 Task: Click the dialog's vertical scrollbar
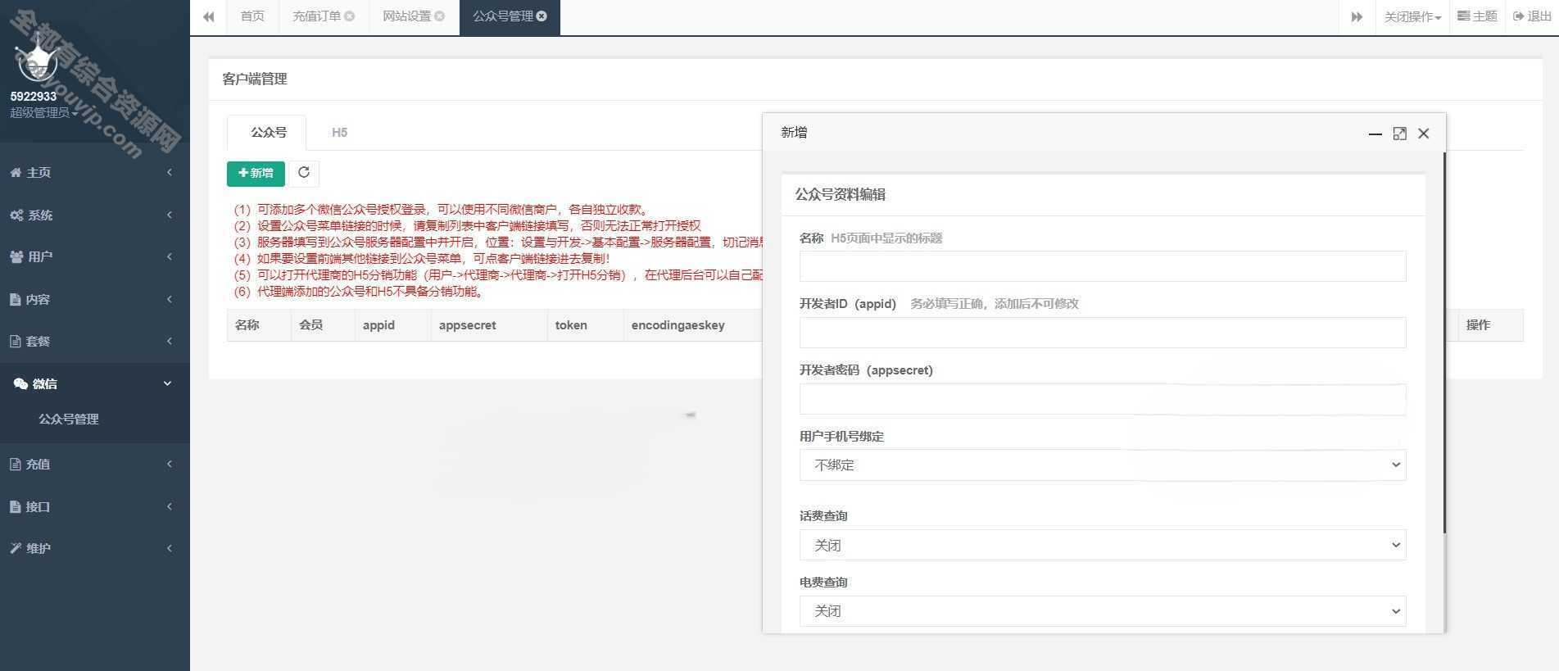pyautogui.click(x=1444, y=342)
